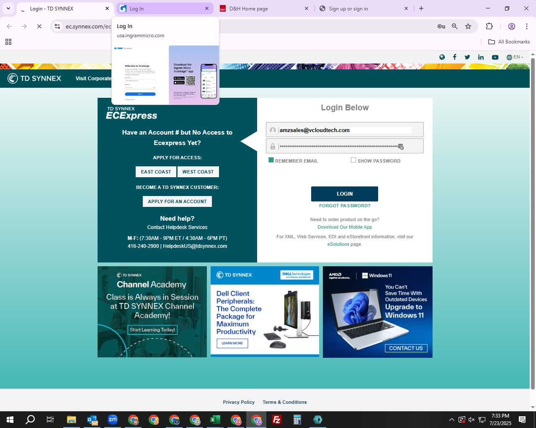
Task: Open Task View on the taskbar
Action: coord(50,420)
